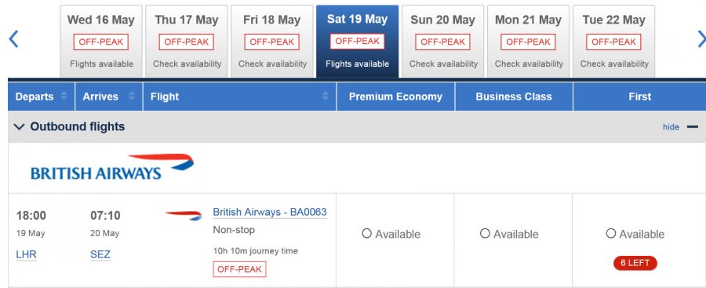Go to previous dates with left arrow
This screenshot has width=706, height=288.
coord(13,39)
